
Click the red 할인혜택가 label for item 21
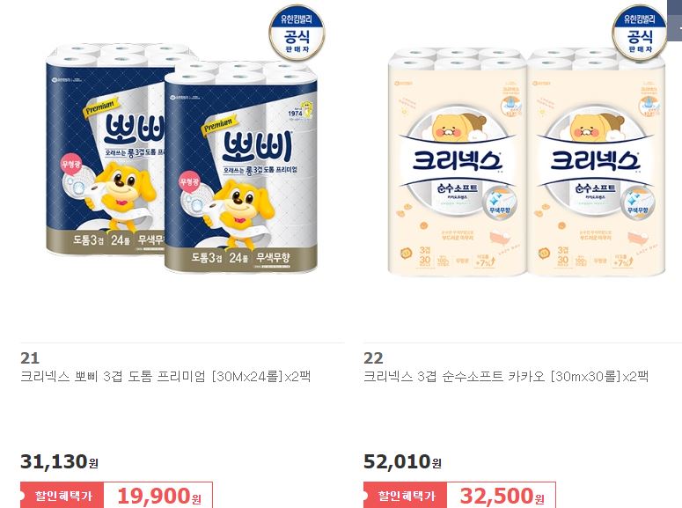pyautogui.click(x=62, y=496)
